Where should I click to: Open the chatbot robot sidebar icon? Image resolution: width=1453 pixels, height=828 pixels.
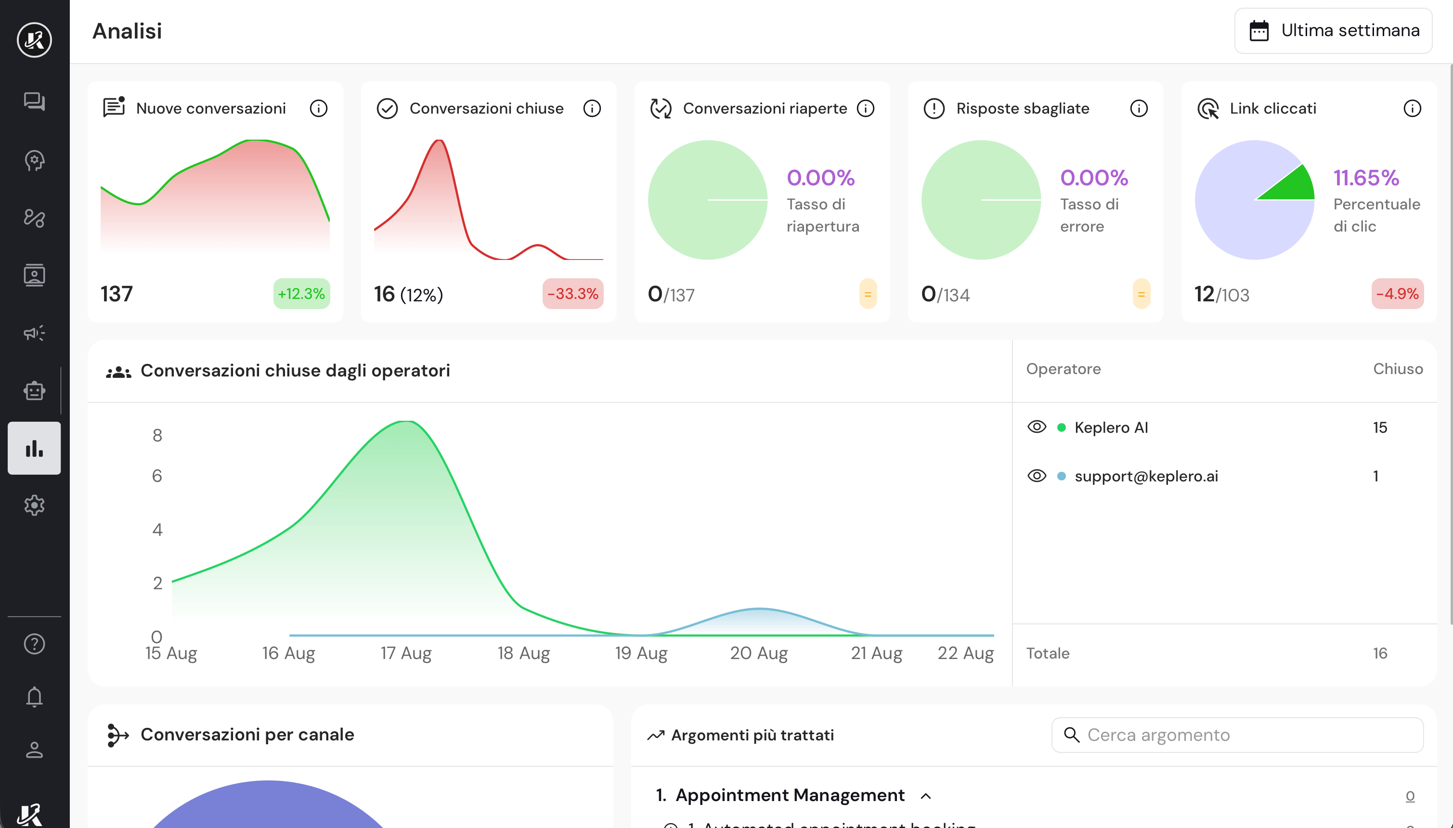[34, 391]
